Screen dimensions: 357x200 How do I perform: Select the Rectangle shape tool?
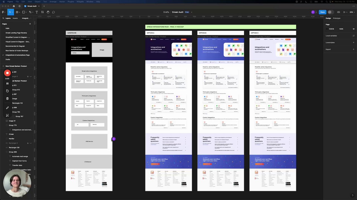click(23, 12)
